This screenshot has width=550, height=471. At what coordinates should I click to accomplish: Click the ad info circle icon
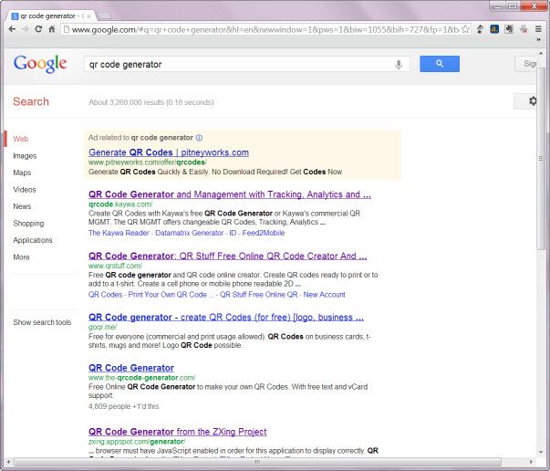click(199, 138)
